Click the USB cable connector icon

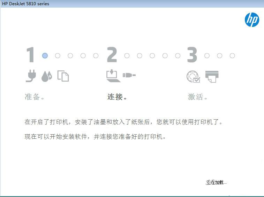129,75
